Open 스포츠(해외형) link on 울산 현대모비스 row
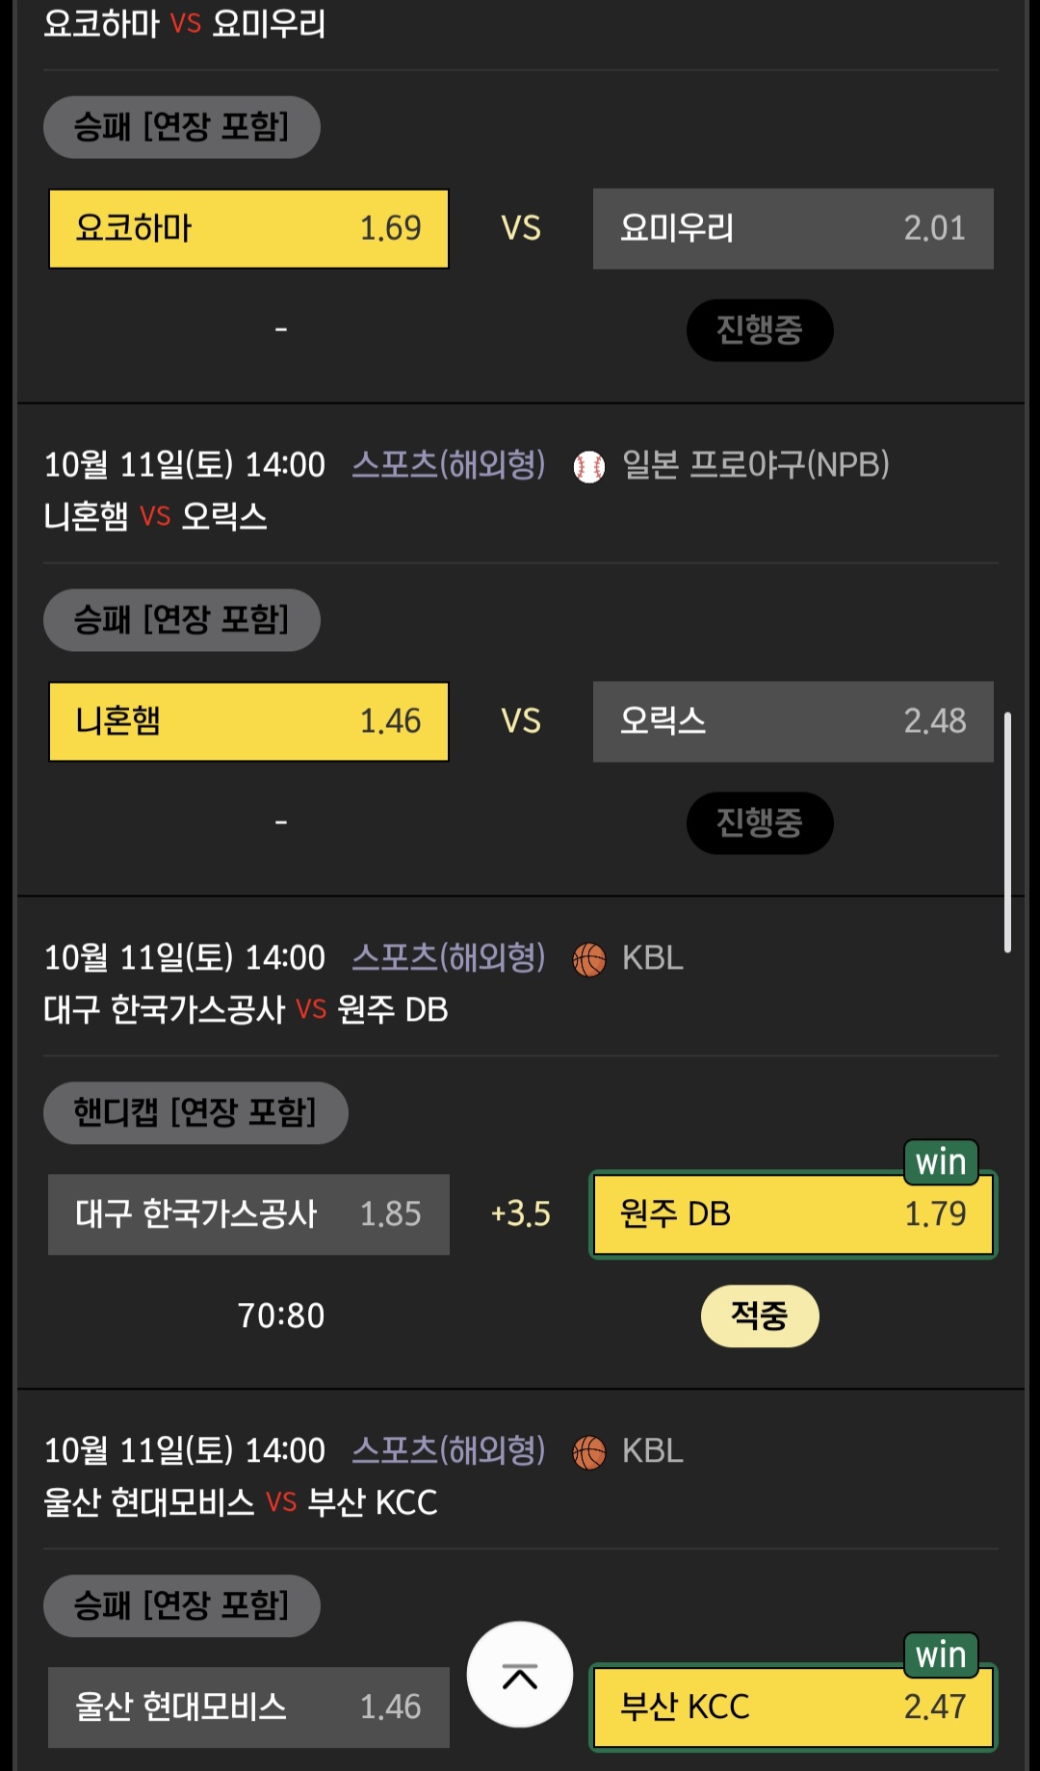Viewport: 1040px width, 1771px height. [449, 1450]
